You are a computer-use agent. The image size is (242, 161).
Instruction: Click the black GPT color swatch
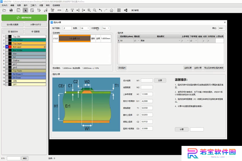tap(10, 85)
